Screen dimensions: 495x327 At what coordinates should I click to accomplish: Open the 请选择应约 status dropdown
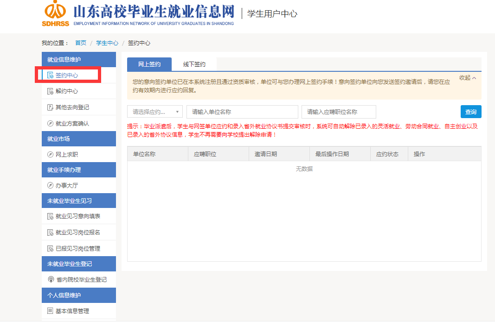tap(155, 112)
